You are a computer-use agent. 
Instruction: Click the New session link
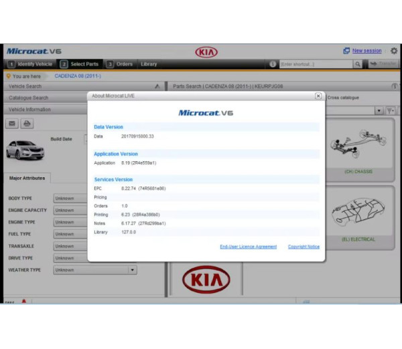point(366,51)
